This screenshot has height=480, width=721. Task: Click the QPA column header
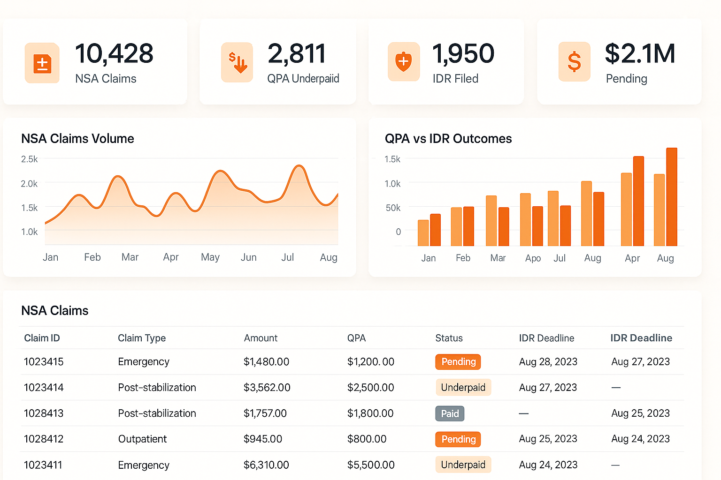point(357,338)
